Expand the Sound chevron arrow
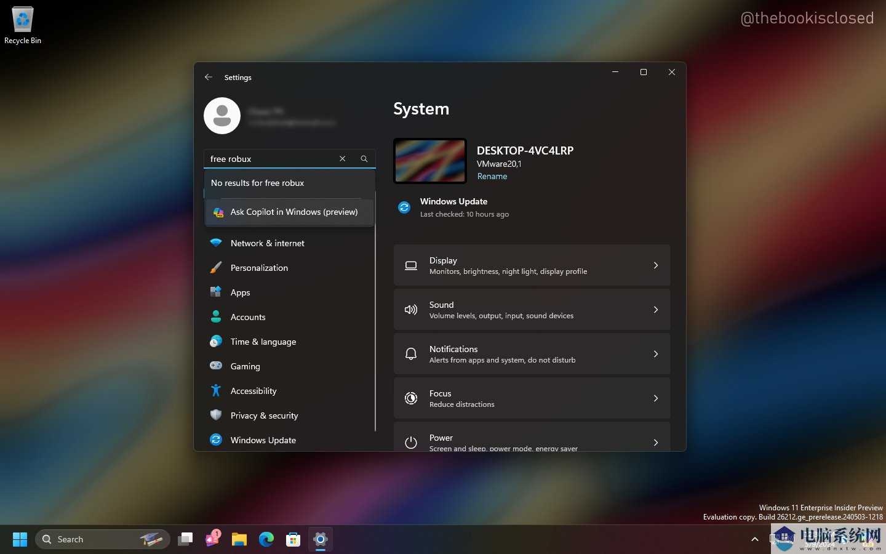This screenshot has height=554, width=886. 656,310
